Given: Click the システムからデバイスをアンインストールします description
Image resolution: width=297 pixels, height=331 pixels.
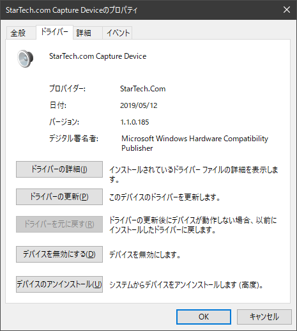Looking at the screenshot, I should coord(187,285).
